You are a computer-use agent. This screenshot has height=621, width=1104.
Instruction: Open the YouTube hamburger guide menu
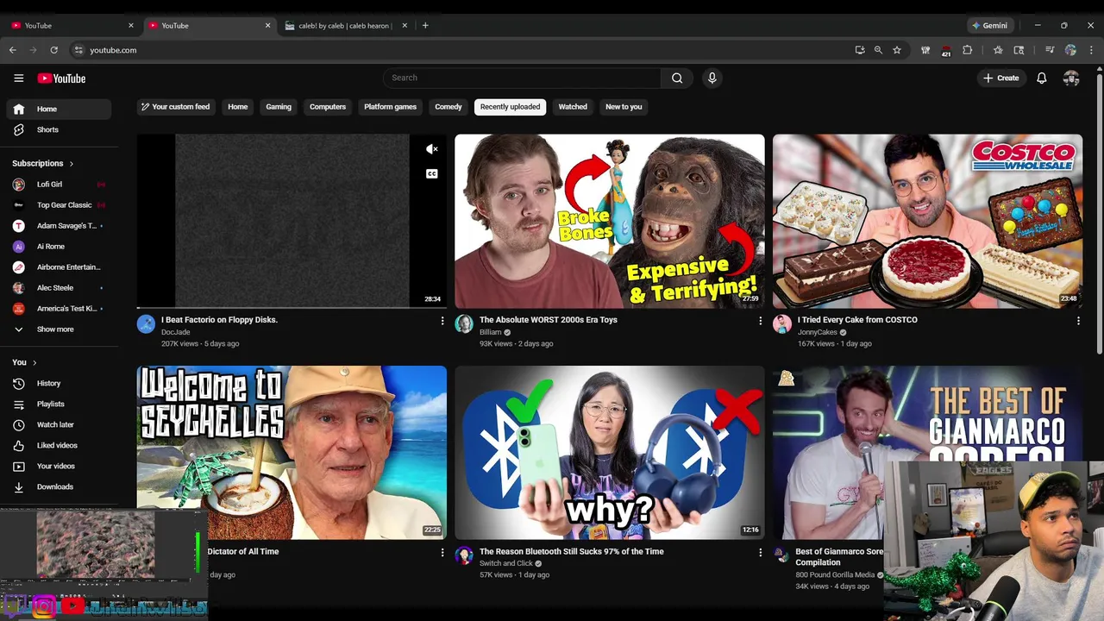click(19, 78)
